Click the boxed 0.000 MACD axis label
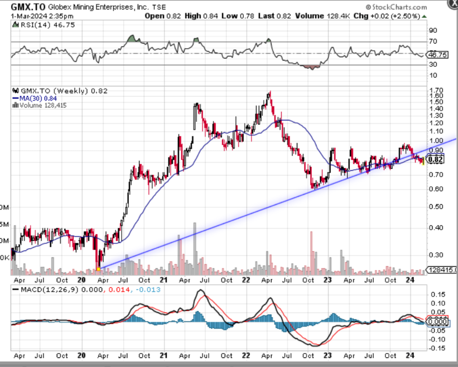458x367 pixels. [x=437, y=322]
